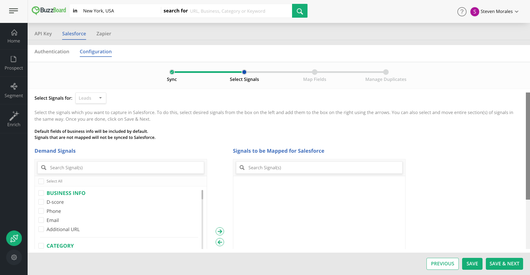
Task: Click the Demand Signals heading
Action: click(55, 151)
